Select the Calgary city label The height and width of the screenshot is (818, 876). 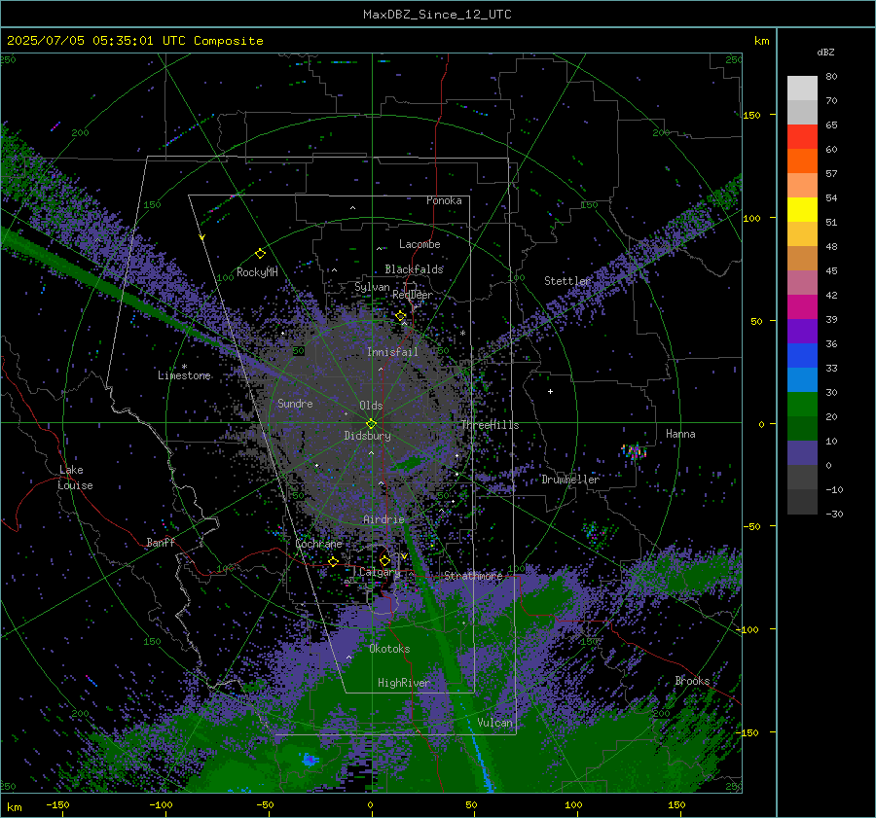pyautogui.click(x=380, y=572)
